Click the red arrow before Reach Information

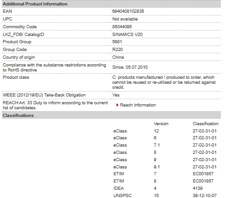[117, 105]
